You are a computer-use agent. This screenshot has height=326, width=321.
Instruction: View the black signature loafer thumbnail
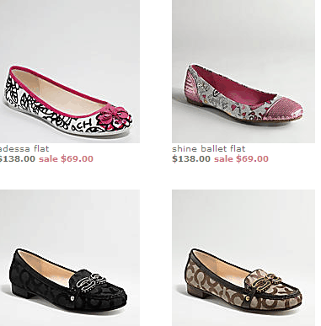[70, 258]
